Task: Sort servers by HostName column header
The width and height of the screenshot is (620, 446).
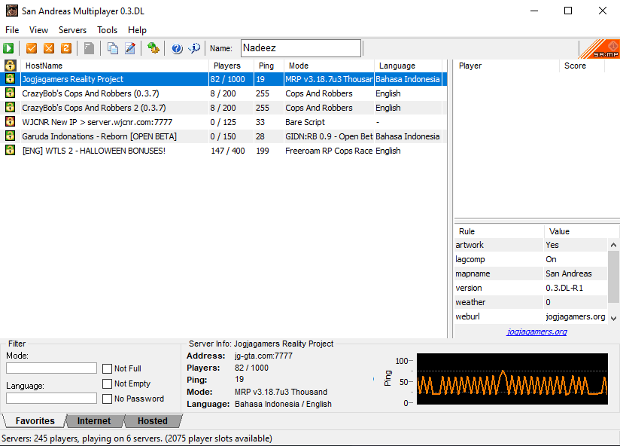Action: (x=114, y=66)
